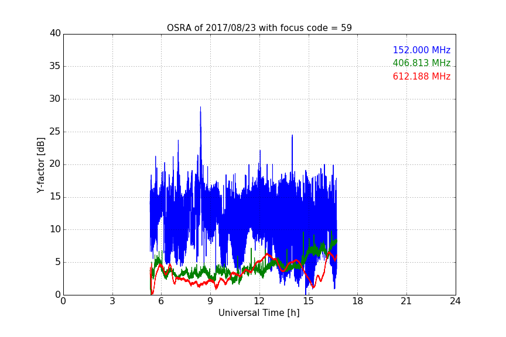Click the 'Universal Time [h]' axis label
This screenshot has width=506, height=337.
coord(259,313)
